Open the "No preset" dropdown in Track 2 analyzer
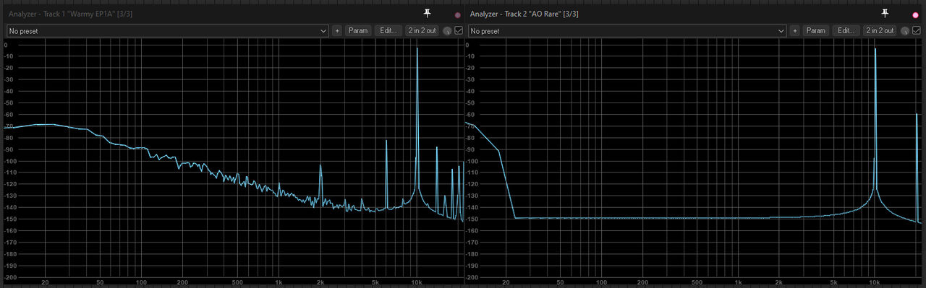Viewport: 926px width, 288px height. 626,31
